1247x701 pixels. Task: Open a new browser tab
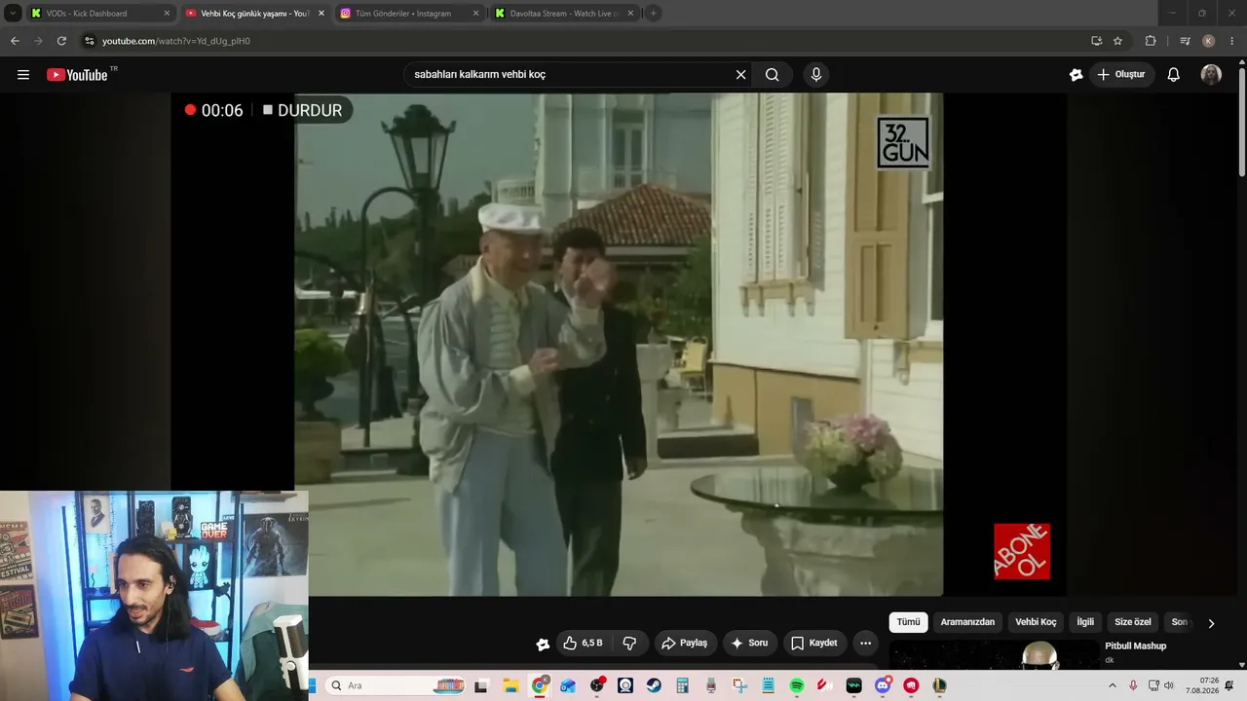(654, 14)
